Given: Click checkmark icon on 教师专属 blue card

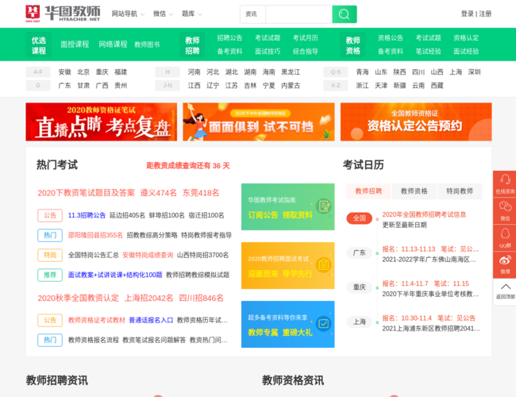Looking at the screenshot, I should coord(324,324).
